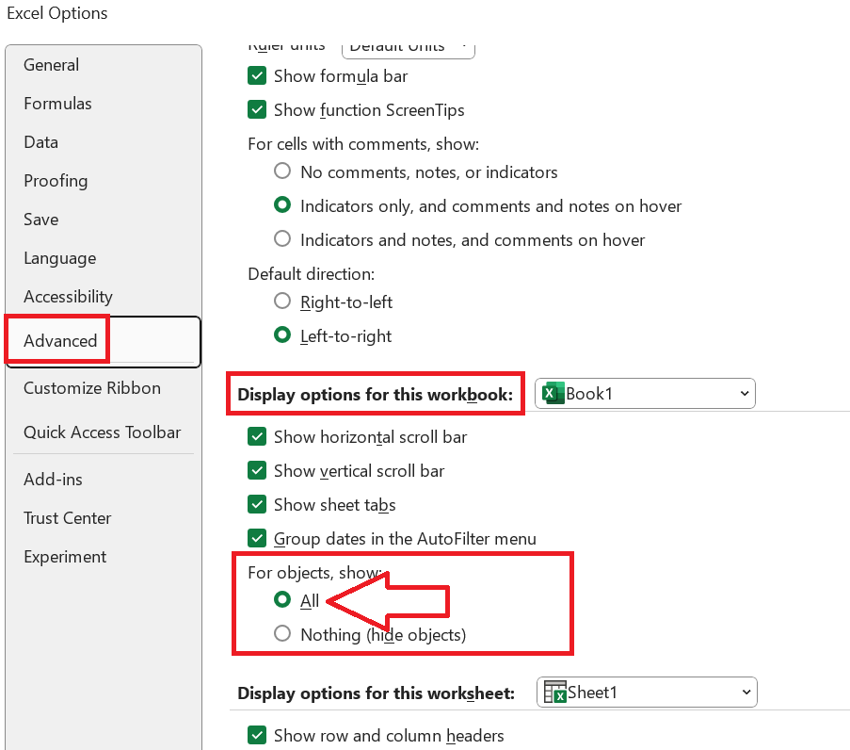
Task: Open the Trust Center settings page
Action: point(67,517)
